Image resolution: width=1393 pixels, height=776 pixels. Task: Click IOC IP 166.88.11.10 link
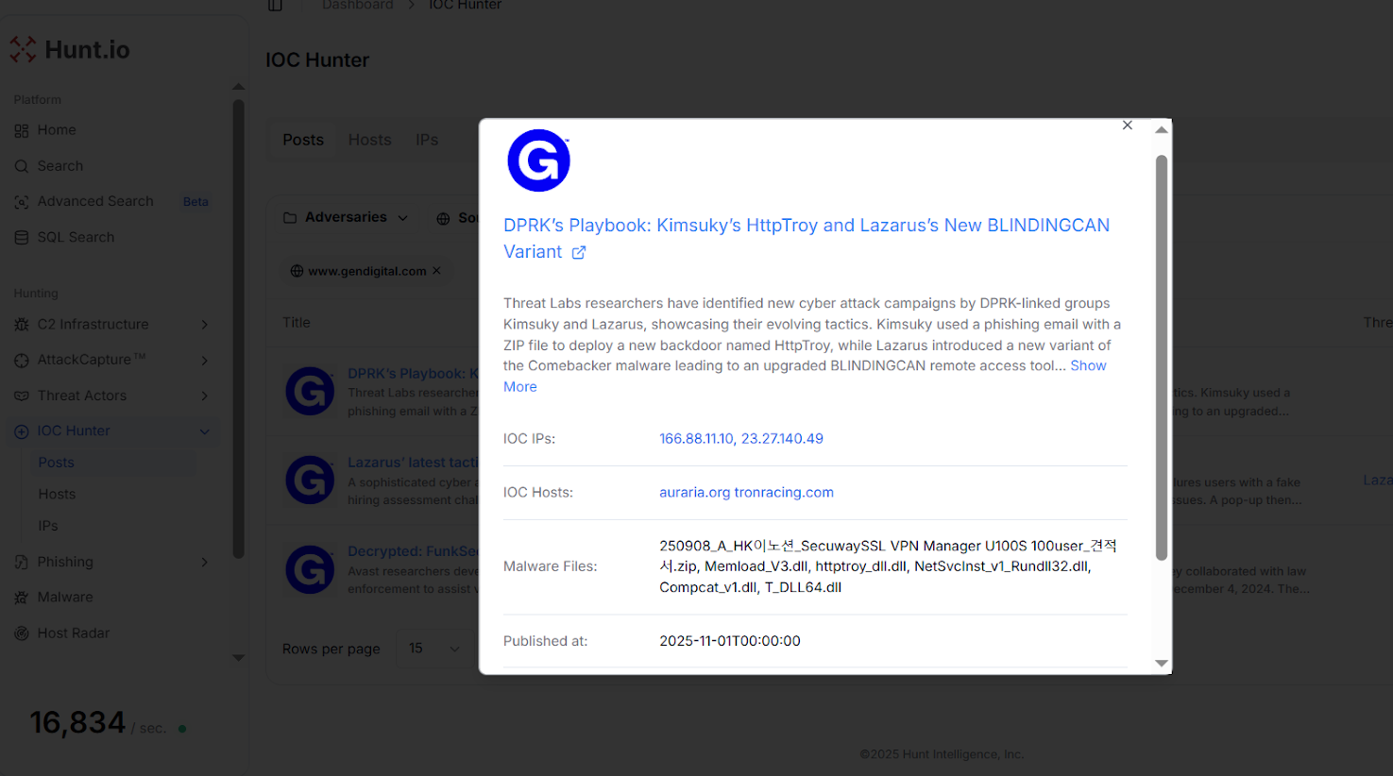[x=696, y=439]
